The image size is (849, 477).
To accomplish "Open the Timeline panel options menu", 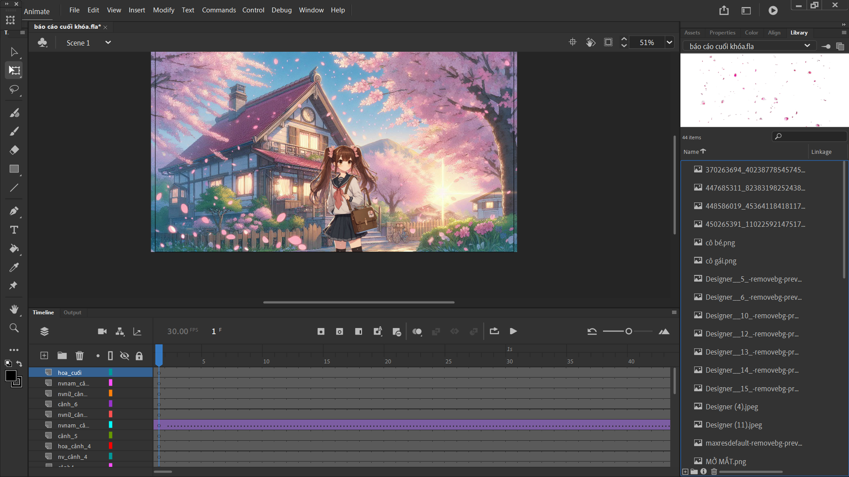I will (x=674, y=313).
